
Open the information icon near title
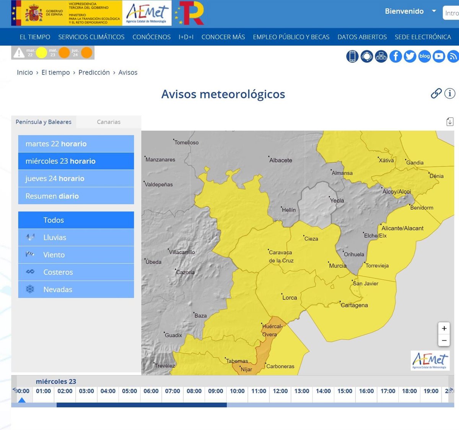[x=450, y=93]
